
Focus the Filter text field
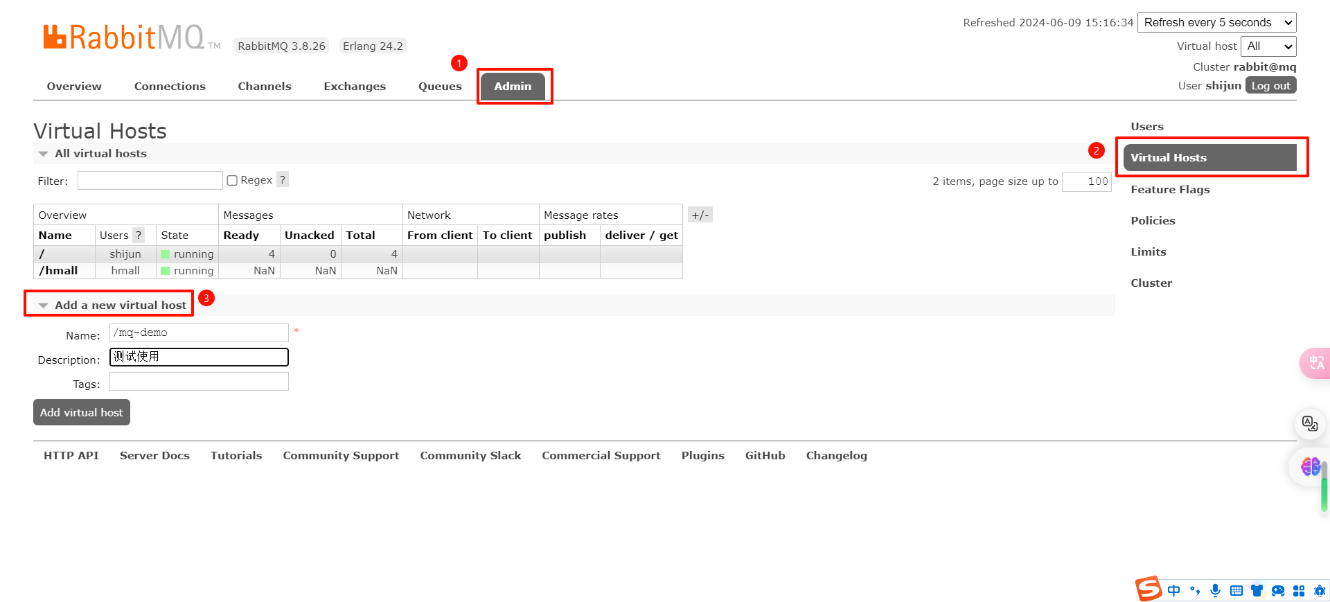click(x=150, y=181)
